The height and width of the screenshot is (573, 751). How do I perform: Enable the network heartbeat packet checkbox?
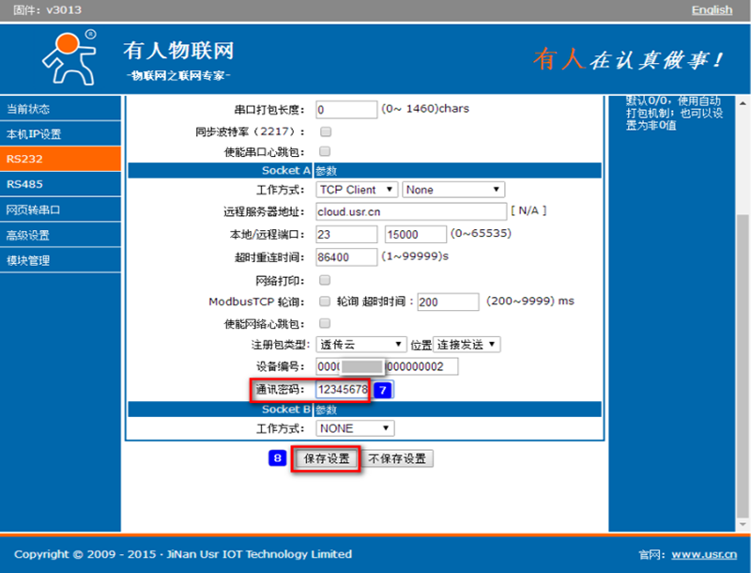[x=326, y=323]
